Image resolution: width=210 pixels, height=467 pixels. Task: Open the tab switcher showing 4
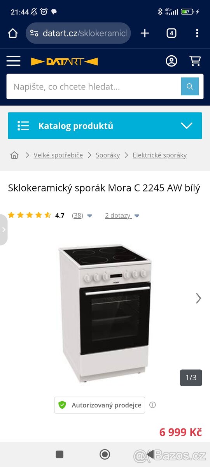[171, 33]
